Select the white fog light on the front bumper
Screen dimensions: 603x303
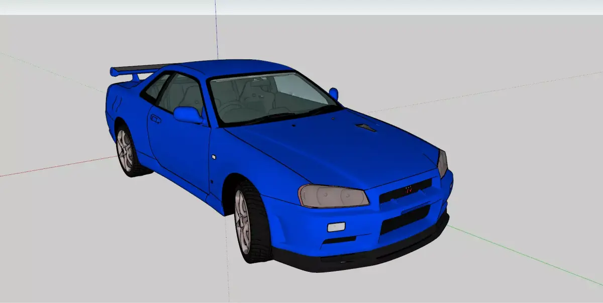click(x=336, y=227)
